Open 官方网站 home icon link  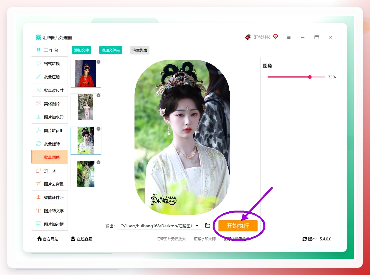[39, 238]
